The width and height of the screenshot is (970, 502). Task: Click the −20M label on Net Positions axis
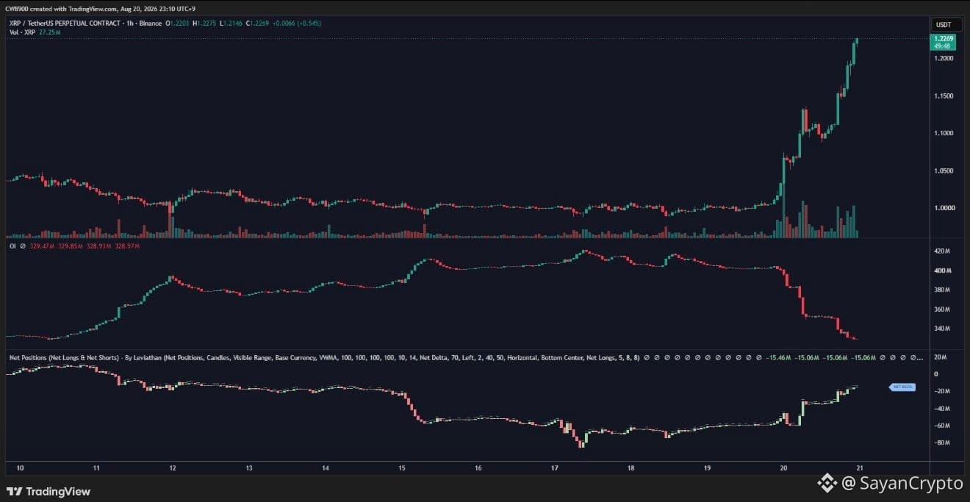(942, 391)
